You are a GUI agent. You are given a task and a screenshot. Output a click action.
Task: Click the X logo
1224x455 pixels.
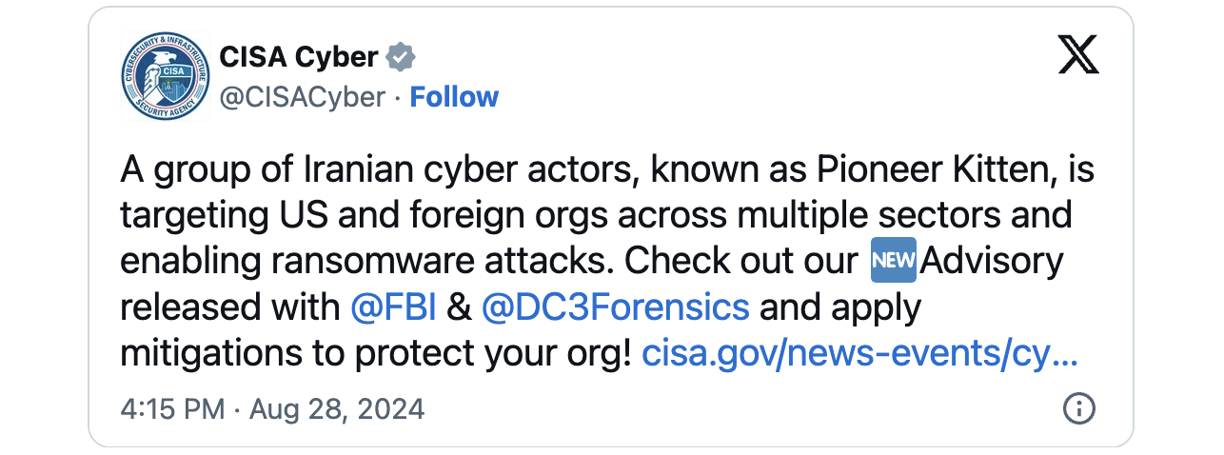[1077, 57]
